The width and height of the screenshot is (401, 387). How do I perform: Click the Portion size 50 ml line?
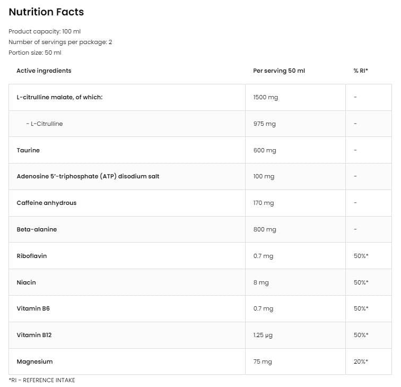(x=35, y=53)
